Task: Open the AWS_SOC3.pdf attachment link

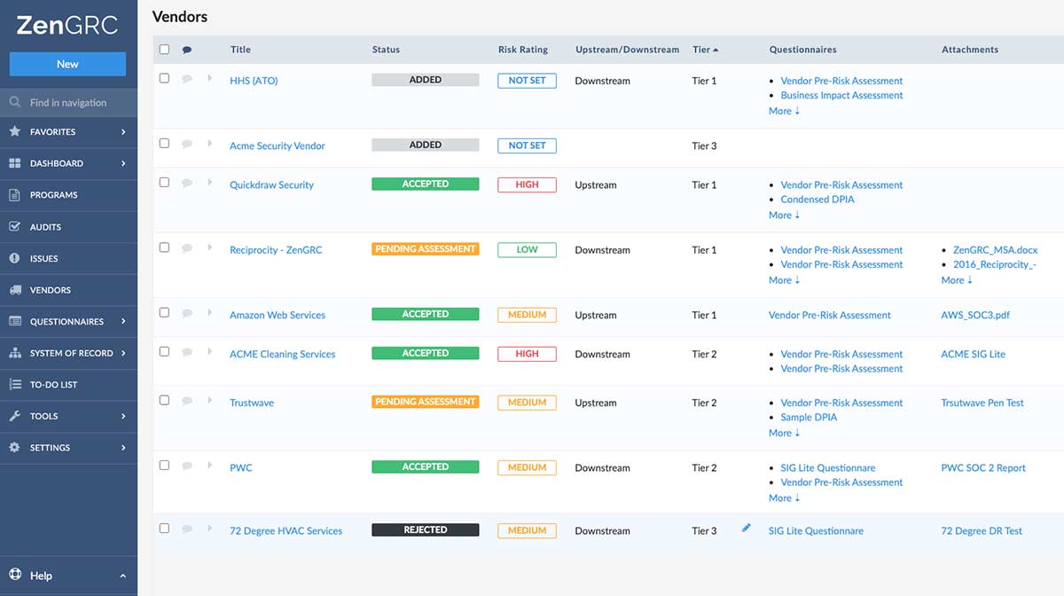Action: click(974, 315)
